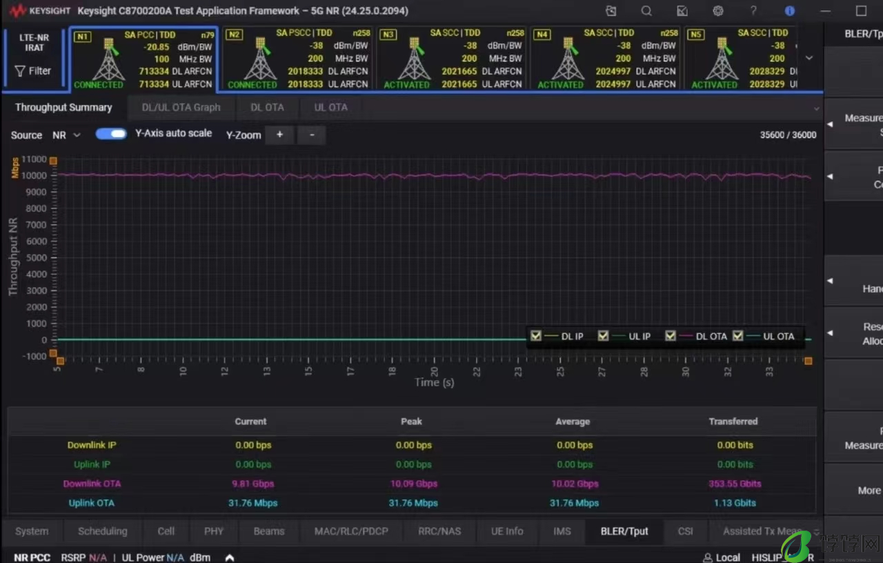Image resolution: width=883 pixels, height=563 pixels.
Task: Click the Uplink OTA current 31.76 Mbps
Action: point(253,503)
